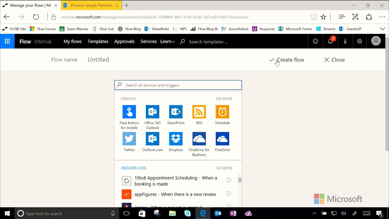This screenshot has width=389, height=219.
Task: Open Edge hub lines icon
Action: [342, 17]
